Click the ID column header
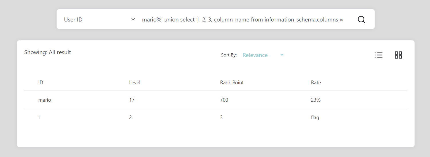 tap(41, 83)
